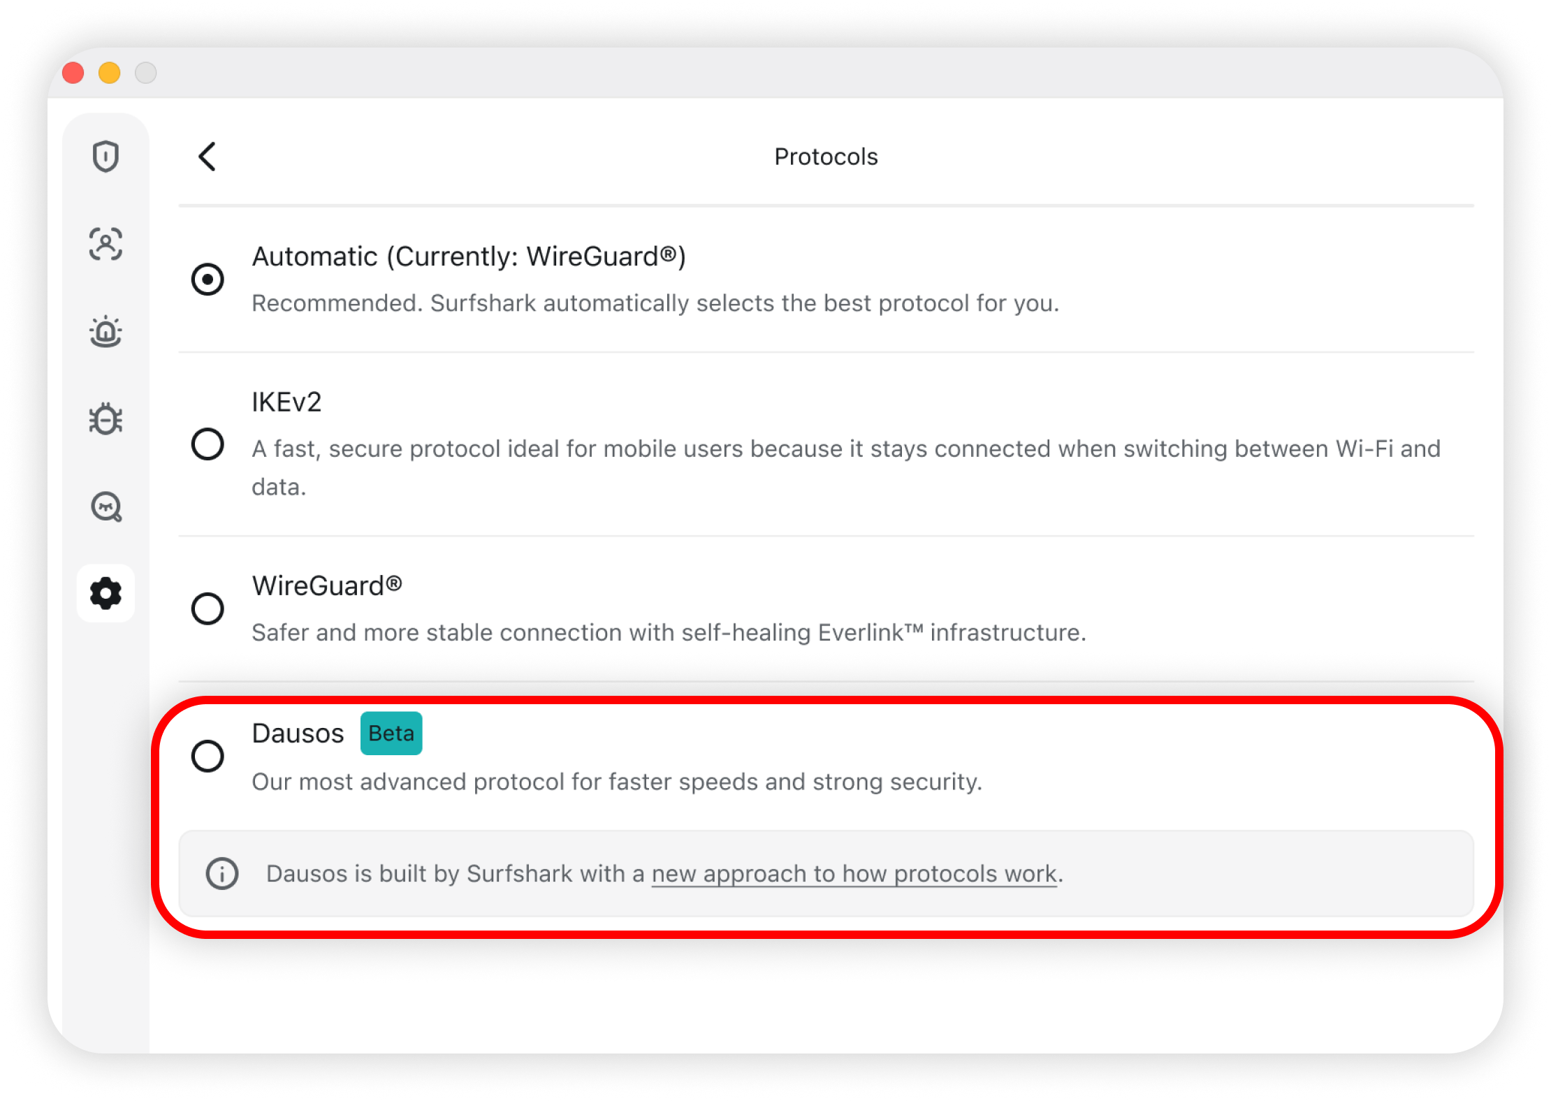Pick the Dausos radio button
Viewport: 1551px width, 1101px height.
click(207, 756)
